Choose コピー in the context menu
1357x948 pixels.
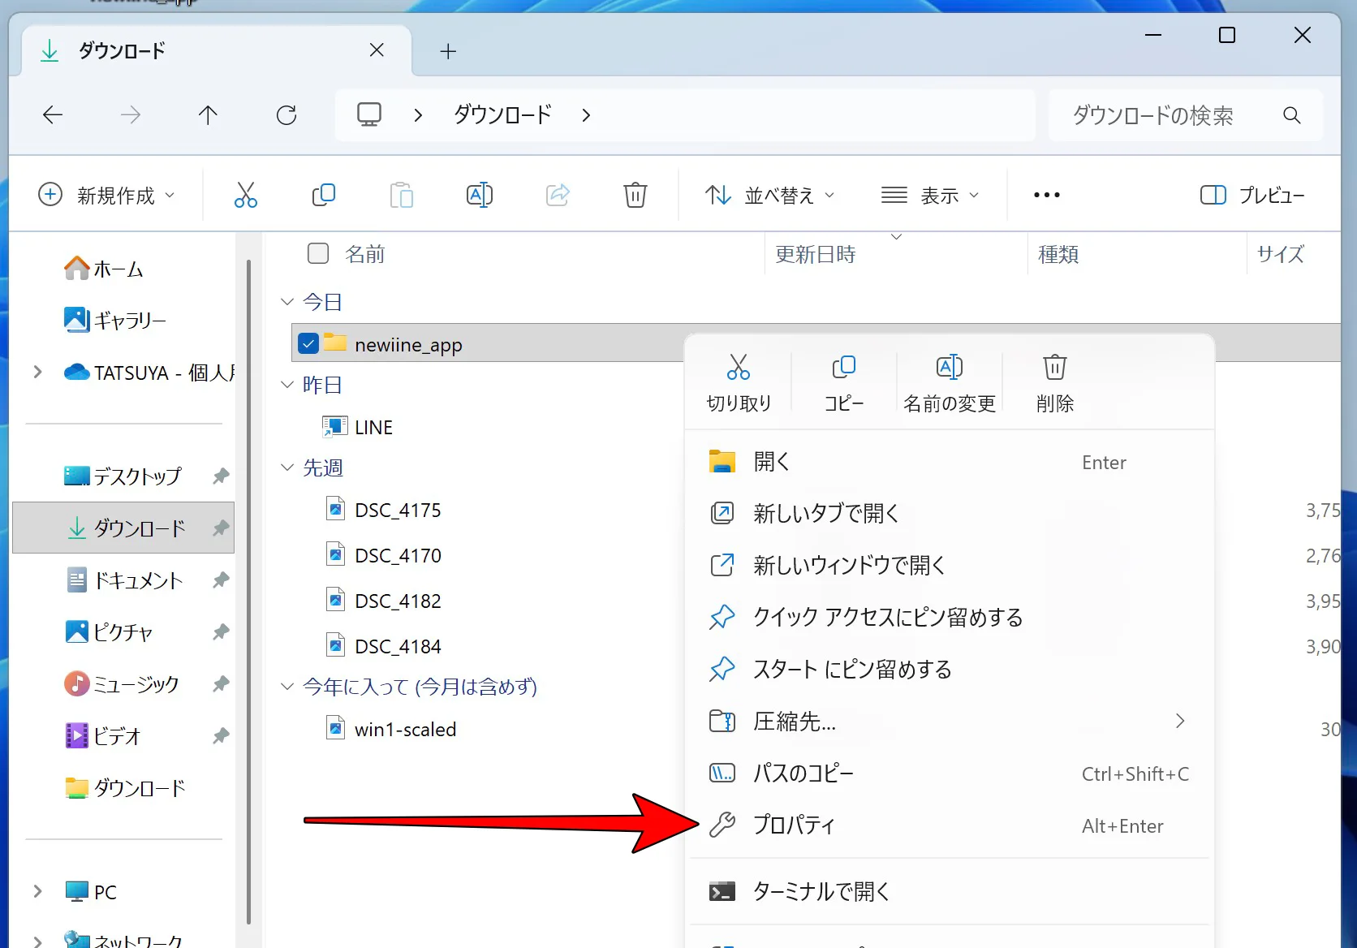844,383
